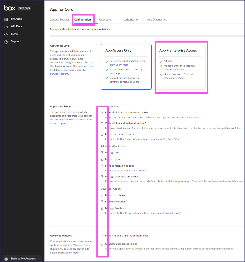Open the App Diagnostics tab
Image resolution: width=245 pixels, height=262 pixels.
[157, 20]
